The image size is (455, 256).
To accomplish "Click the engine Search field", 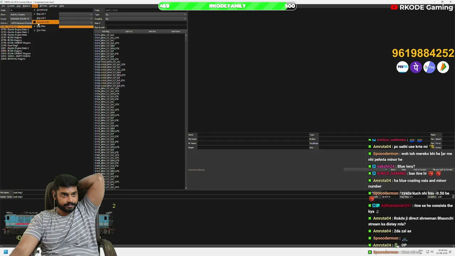I will (146, 23).
